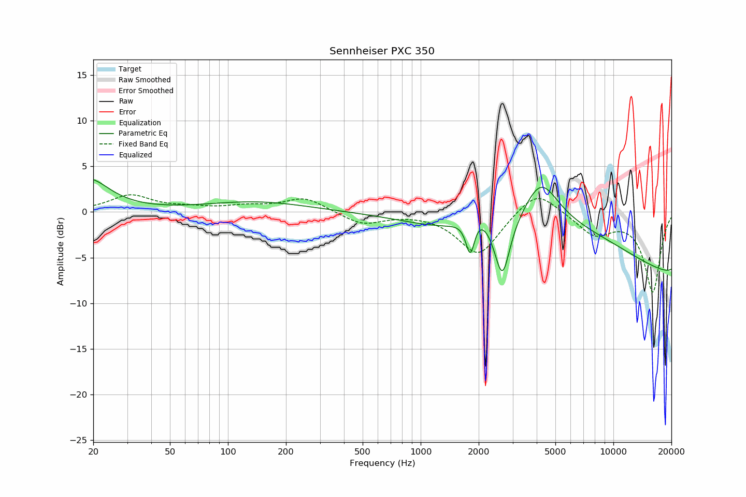746x497 pixels.
Task: Click the 2000 tick on frequency axis
Action: (x=479, y=451)
